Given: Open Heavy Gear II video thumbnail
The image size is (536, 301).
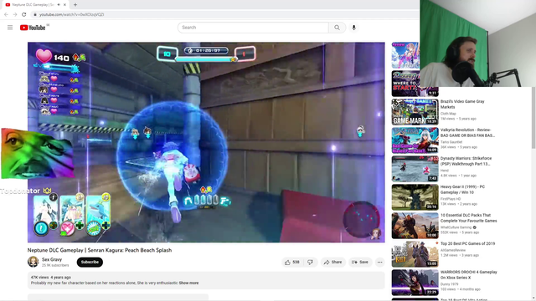Looking at the screenshot, I should click(415, 197).
